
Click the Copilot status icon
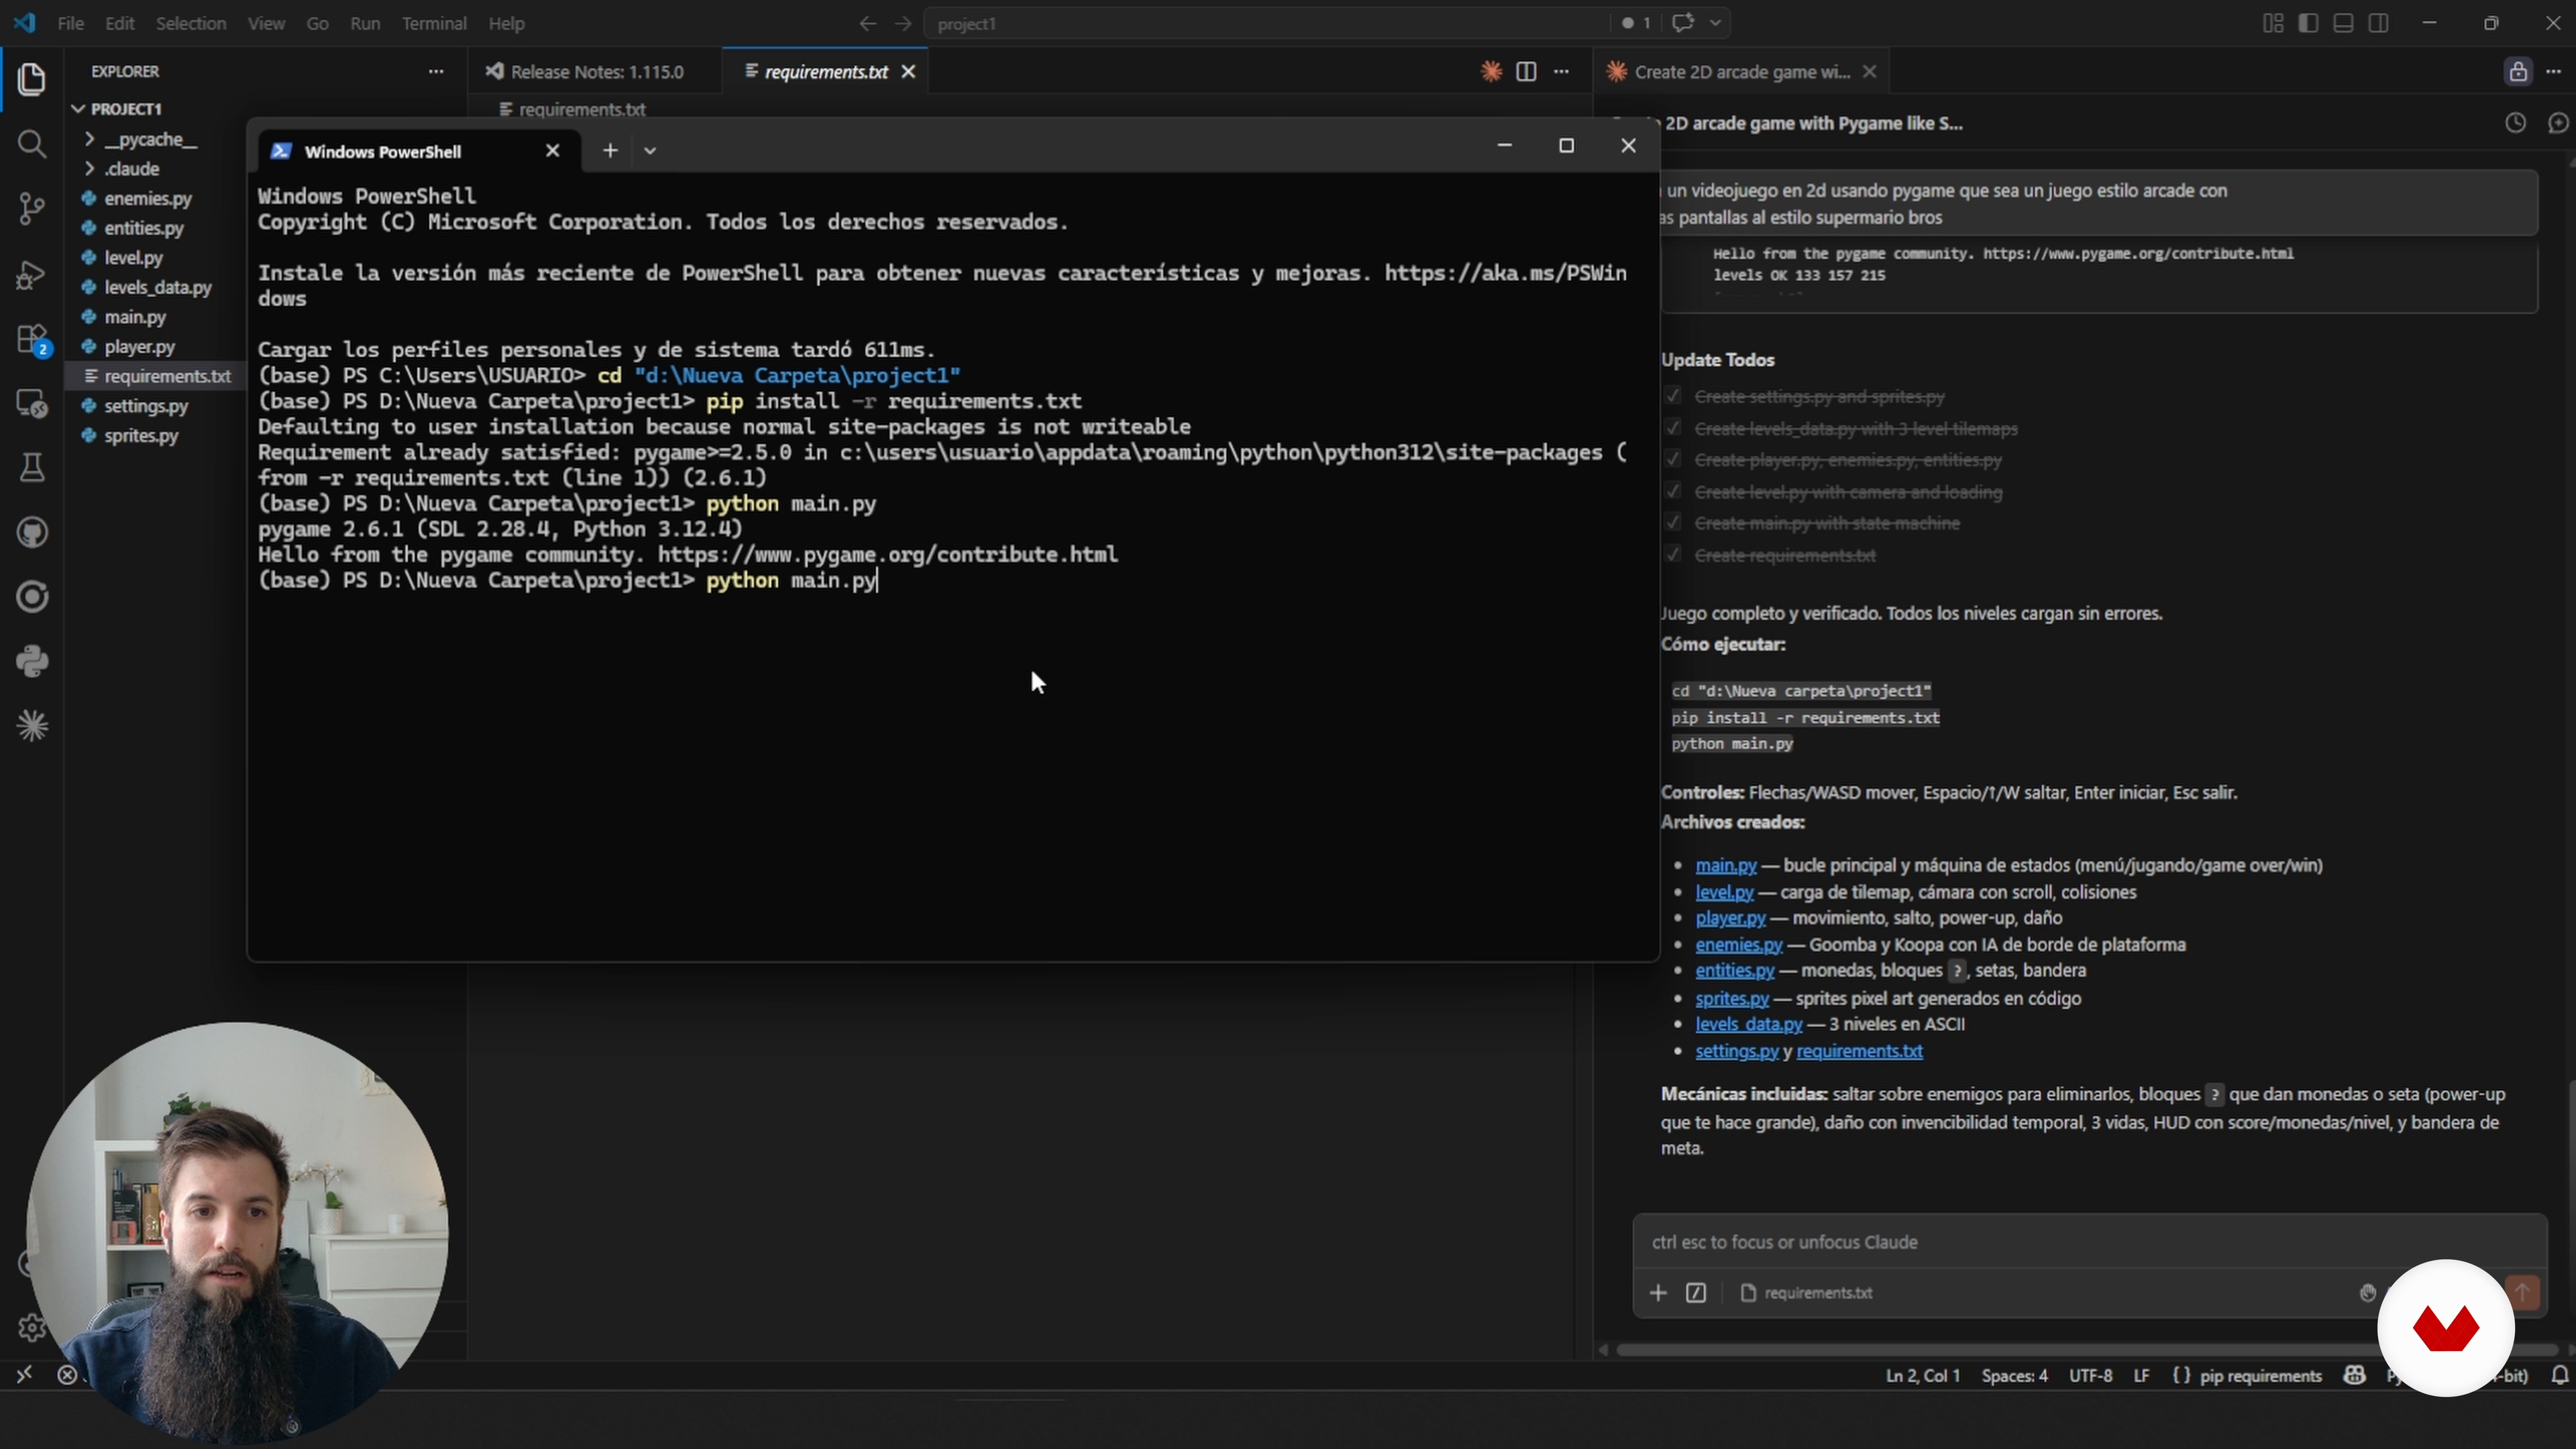pyautogui.click(x=2355, y=1376)
